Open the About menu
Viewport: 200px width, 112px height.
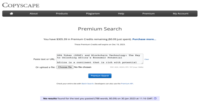click(x=34, y=14)
